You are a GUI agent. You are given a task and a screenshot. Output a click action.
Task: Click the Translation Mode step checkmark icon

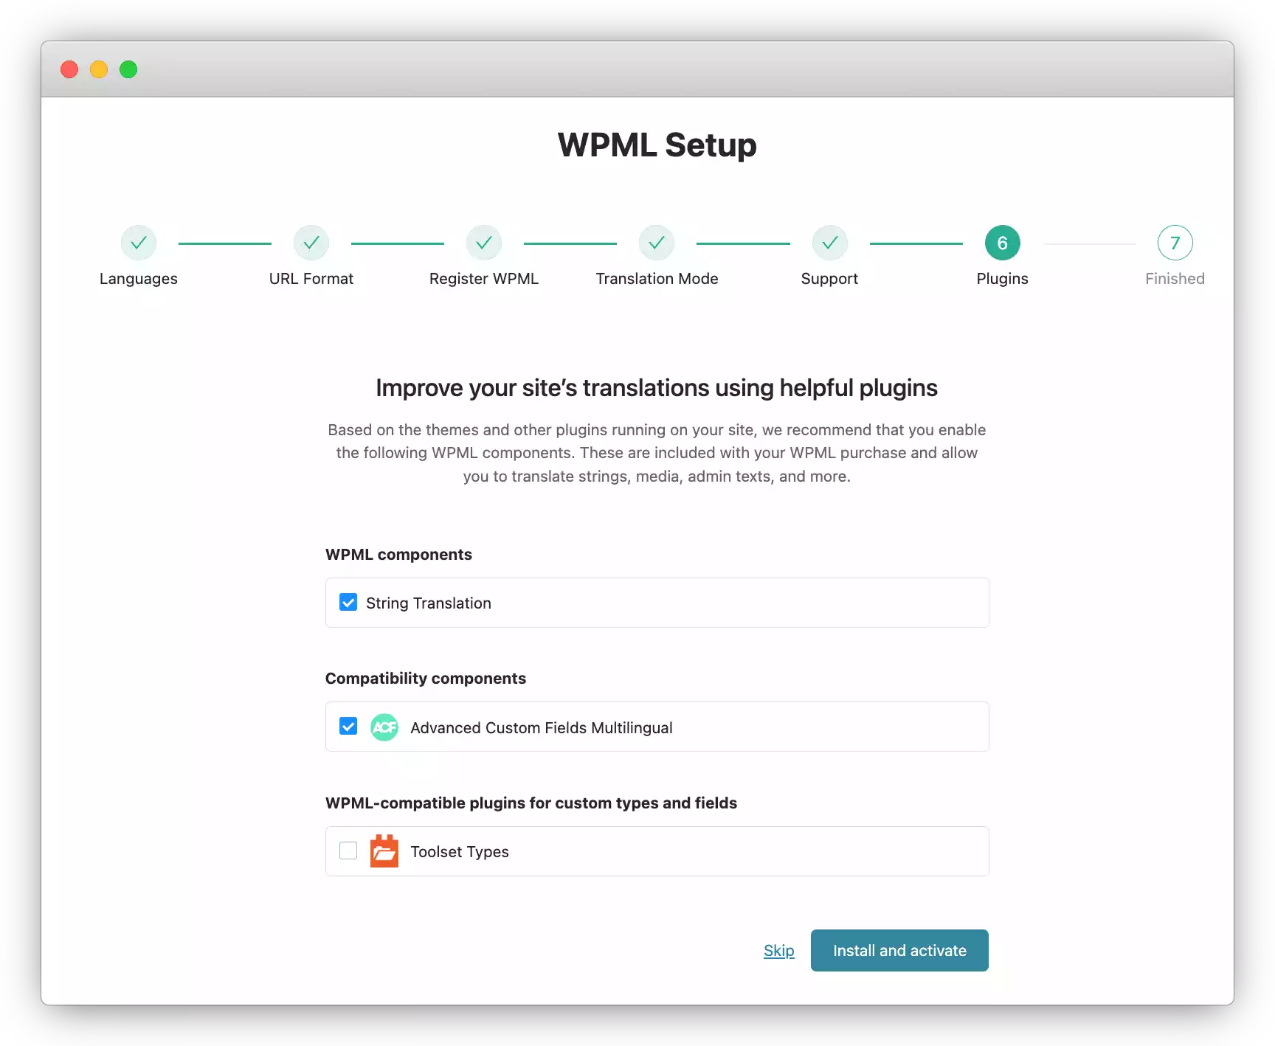[x=657, y=243]
